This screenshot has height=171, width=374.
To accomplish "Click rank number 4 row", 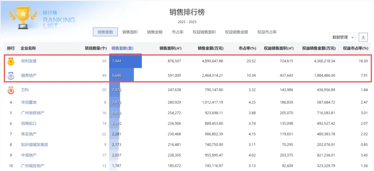I will pyautogui.click(x=11, y=102).
